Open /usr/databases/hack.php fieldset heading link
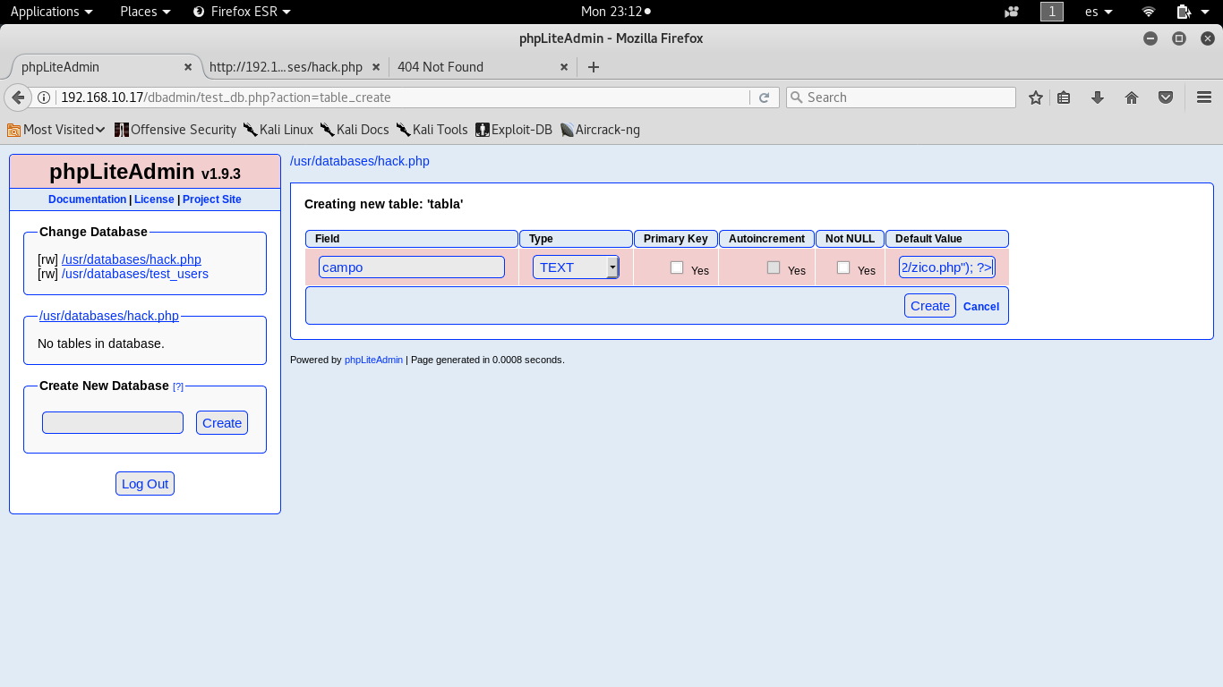Screen dimensions: 1223x687 pos(109,316)
